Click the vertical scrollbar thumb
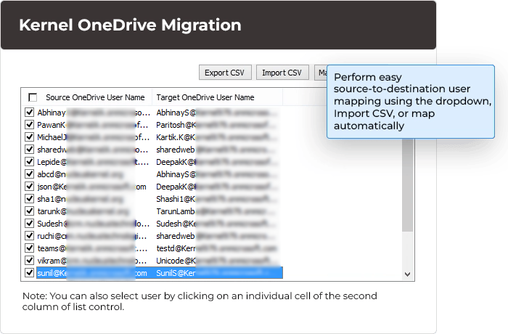This screenshot has height=334, width=508. (408, 185)
